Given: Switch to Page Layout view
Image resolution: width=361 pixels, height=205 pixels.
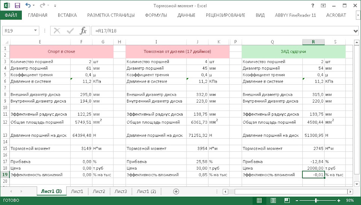Looking at the screenshot, I should (271, 200).
